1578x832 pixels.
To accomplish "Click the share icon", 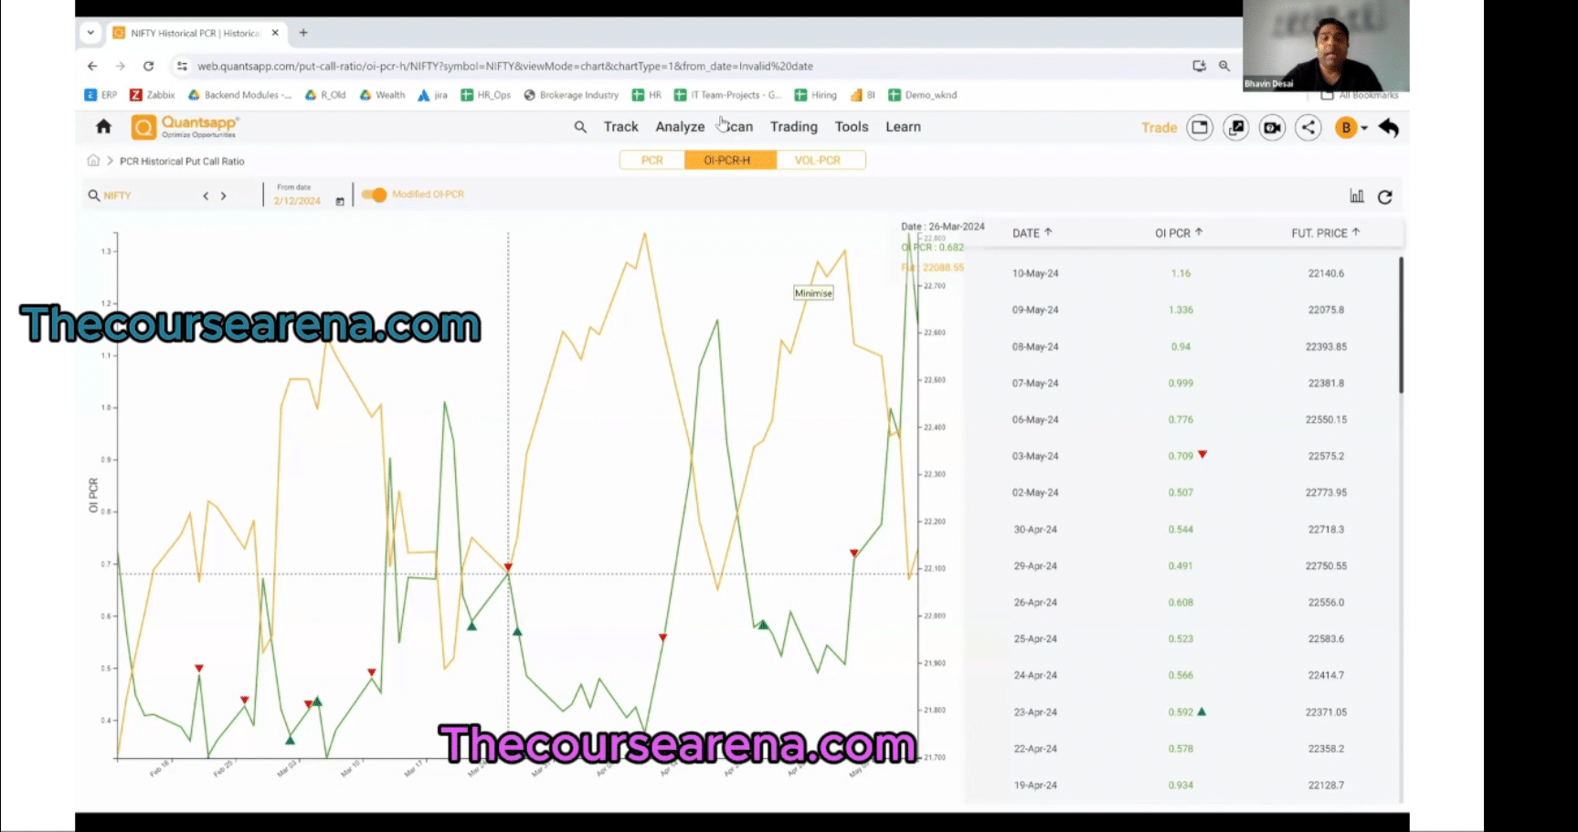I will pos(1308,128).
